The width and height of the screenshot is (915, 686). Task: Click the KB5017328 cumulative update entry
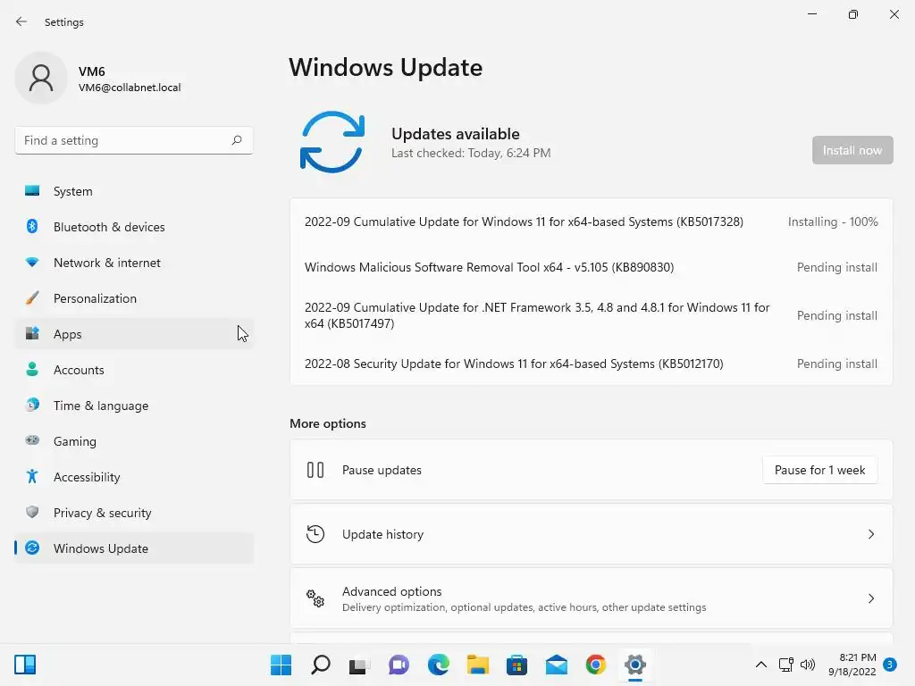[524, 222]
